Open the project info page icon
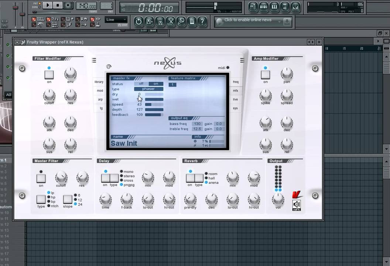Viewport: 390px width, 266px height. 192,22
